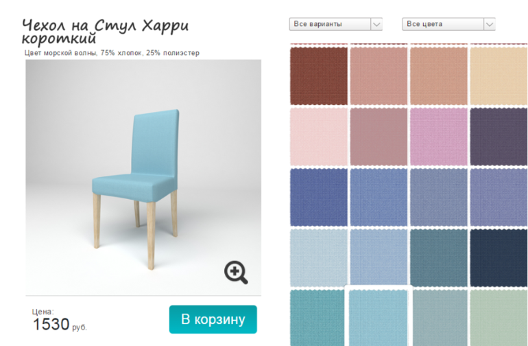This screenshot has width=528, height=346.
Task: Open the "Все варианты" dropdown
Action: pos(335,24)
